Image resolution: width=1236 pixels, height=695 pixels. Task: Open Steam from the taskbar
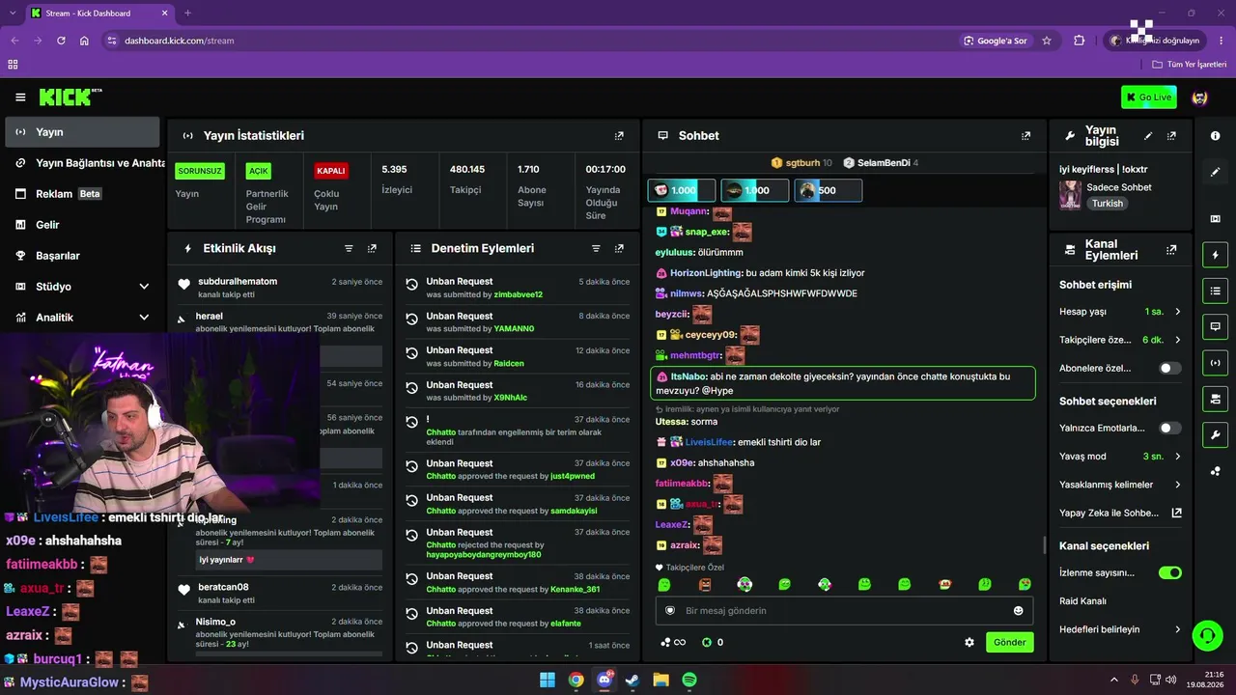pyautogui.click(x=632, y=680)
